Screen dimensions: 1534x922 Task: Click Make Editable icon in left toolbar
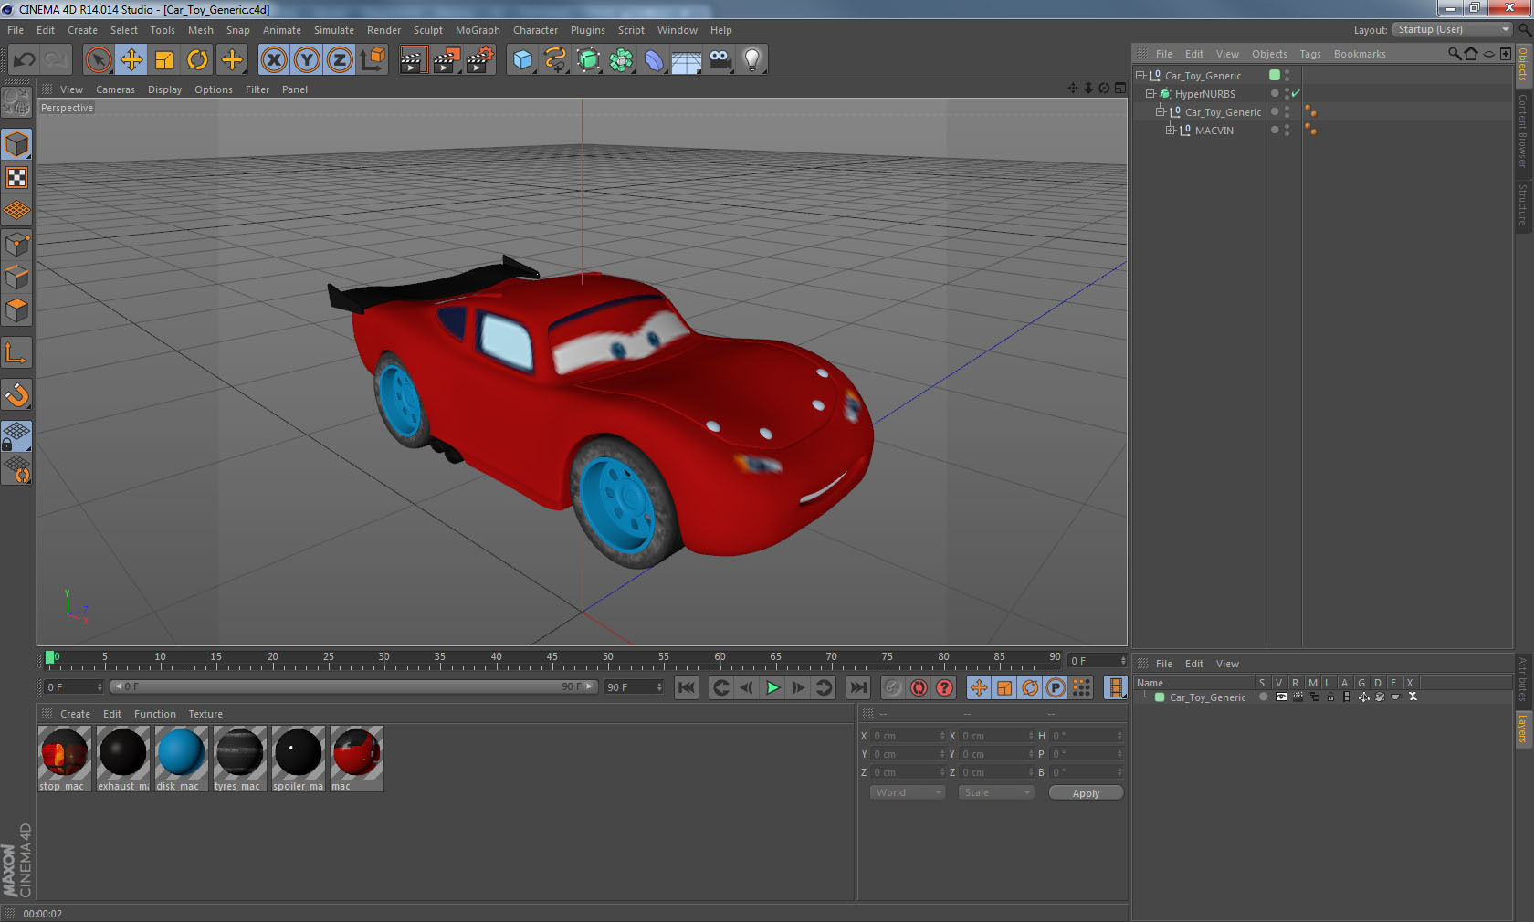(16, 101)
